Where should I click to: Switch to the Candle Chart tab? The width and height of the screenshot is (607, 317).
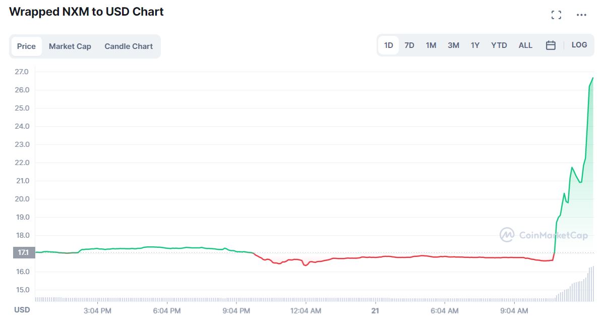[129, 46]
